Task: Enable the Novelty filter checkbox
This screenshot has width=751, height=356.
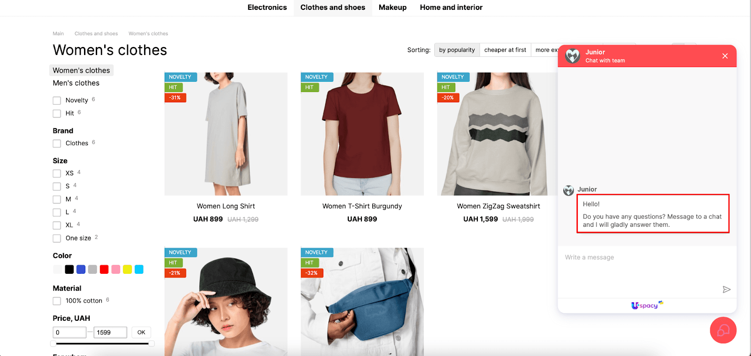Action: pos(57,101)
